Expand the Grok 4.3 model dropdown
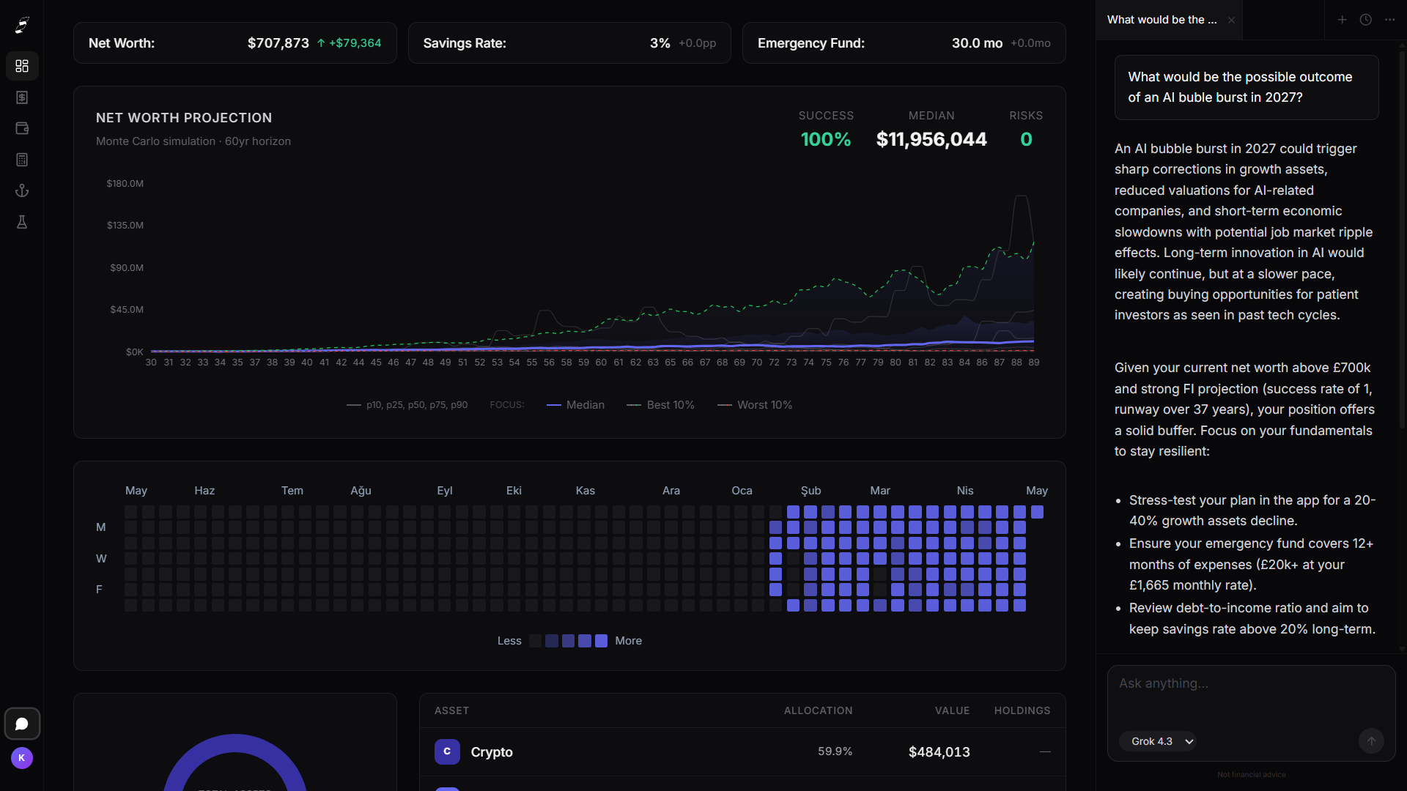1407x791 pixels. click(1158, 741)
